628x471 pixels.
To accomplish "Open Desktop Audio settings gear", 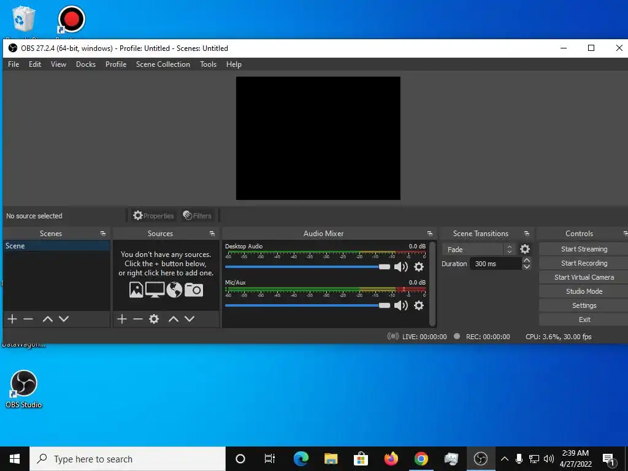I will [418, 267].
